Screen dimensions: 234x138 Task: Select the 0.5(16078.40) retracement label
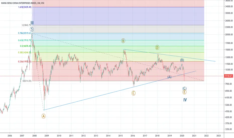point(26,46)
